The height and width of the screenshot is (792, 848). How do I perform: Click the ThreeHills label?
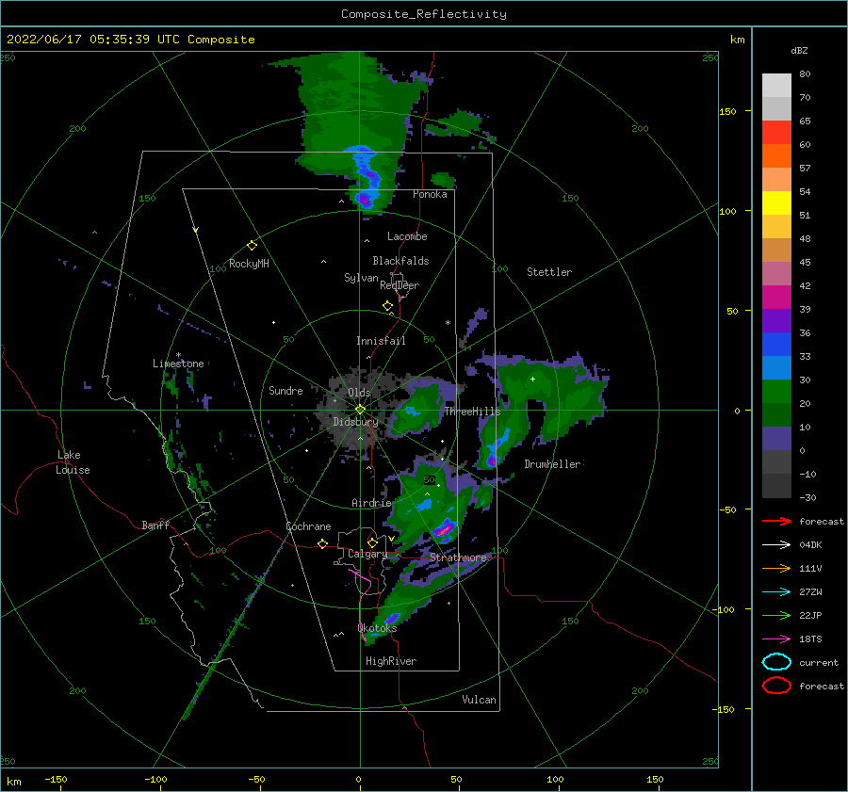point(473,412)
